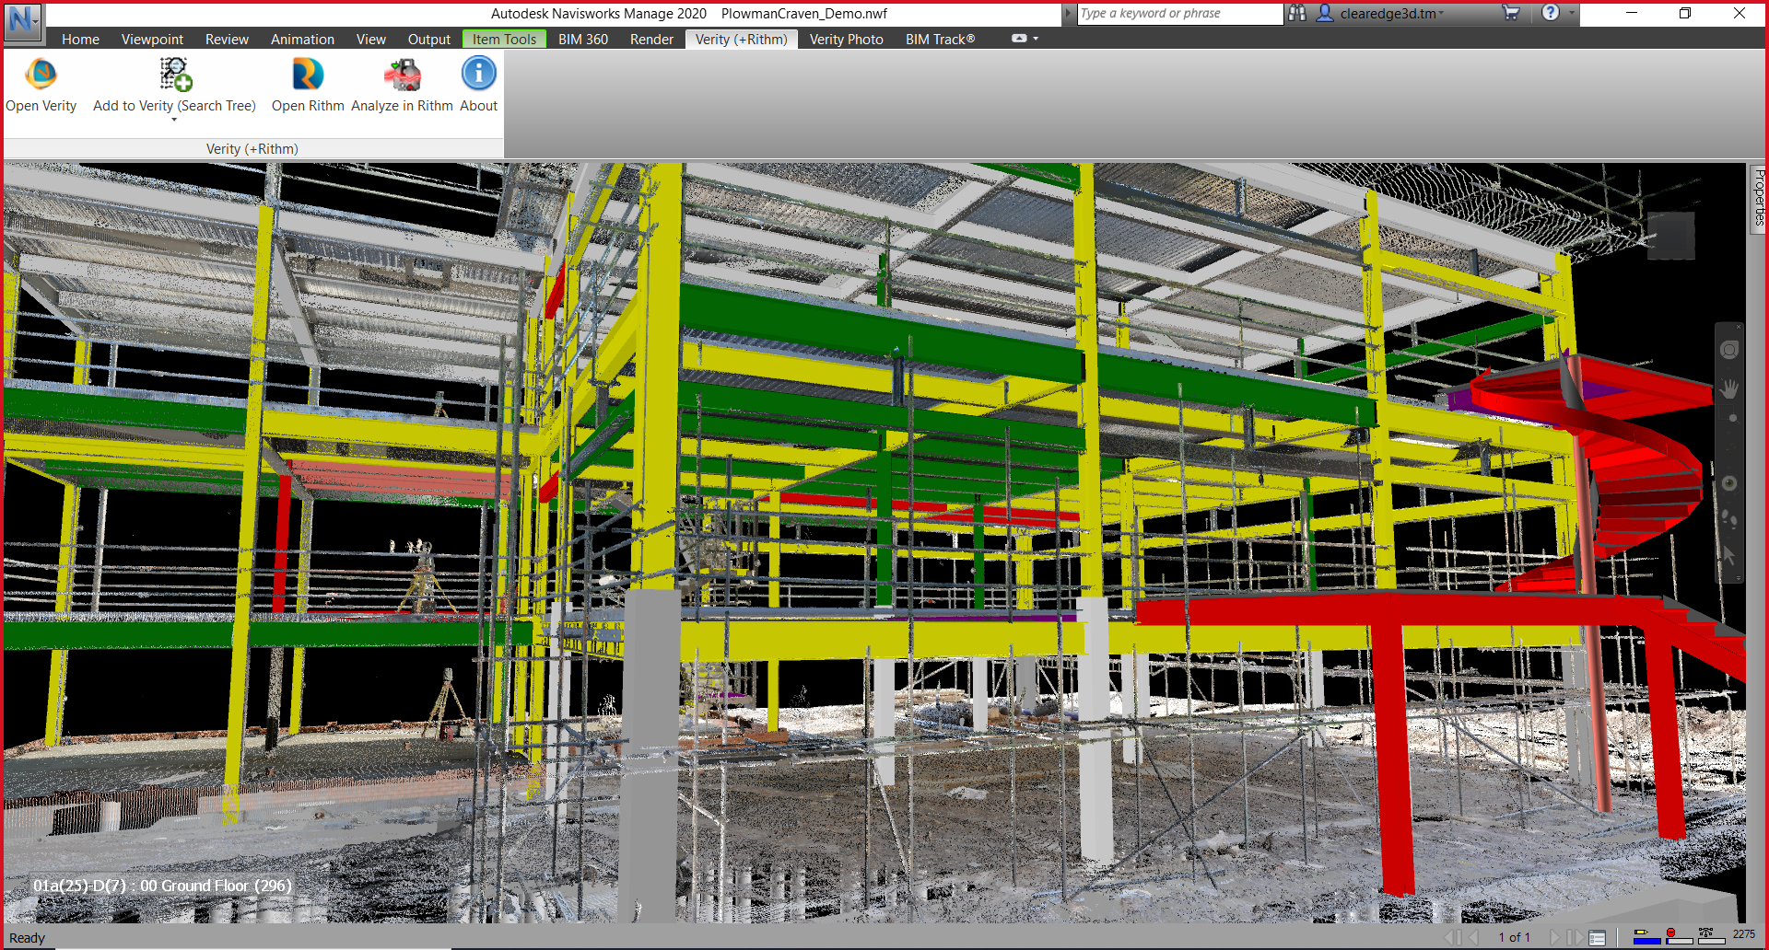Switch to the Output tab
This screenshot has width=1769, height=950.
tap(429, 39)
